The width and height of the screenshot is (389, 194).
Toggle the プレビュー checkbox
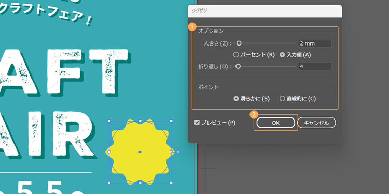click(197, 122)
